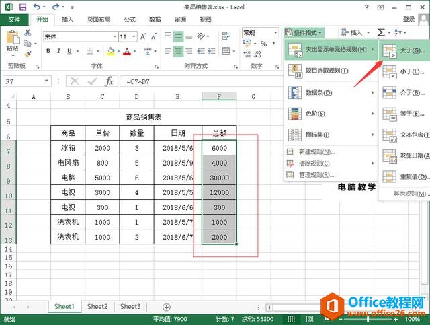Click 新建规则(N) menu entry
Viewport: 430px width, 325px height.
point(331,152)
